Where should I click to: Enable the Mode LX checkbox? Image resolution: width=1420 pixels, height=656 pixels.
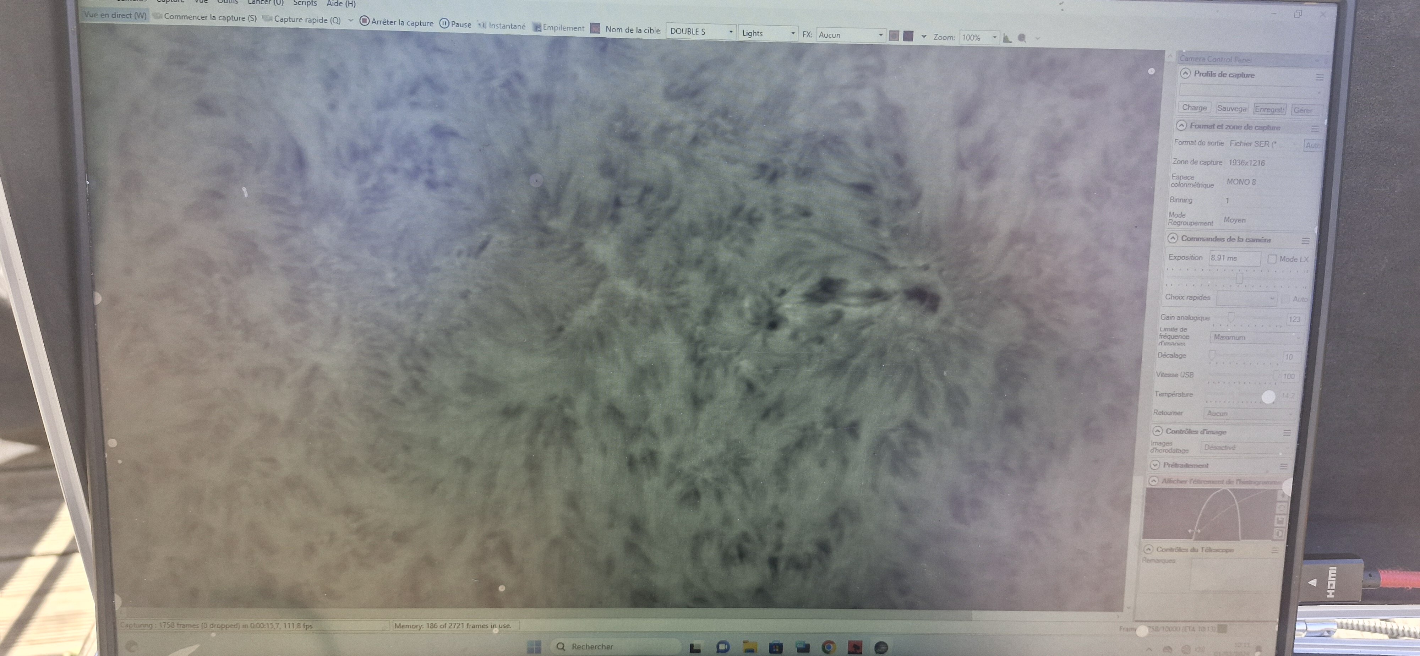click(1272, 259)
